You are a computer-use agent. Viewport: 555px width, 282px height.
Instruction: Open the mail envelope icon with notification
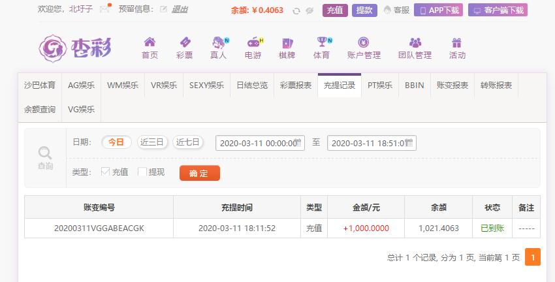[x=105, y=8]
